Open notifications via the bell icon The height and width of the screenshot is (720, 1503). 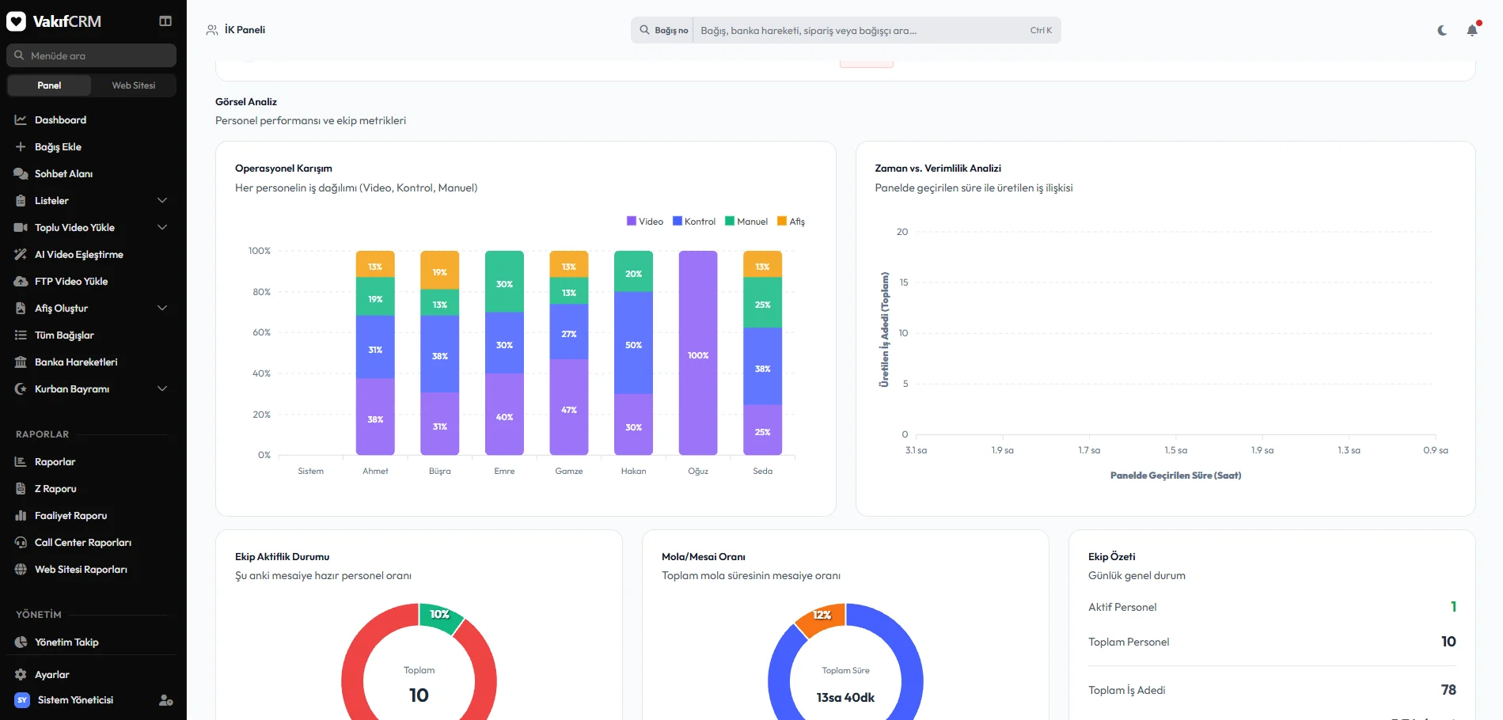click(1472, 30)
